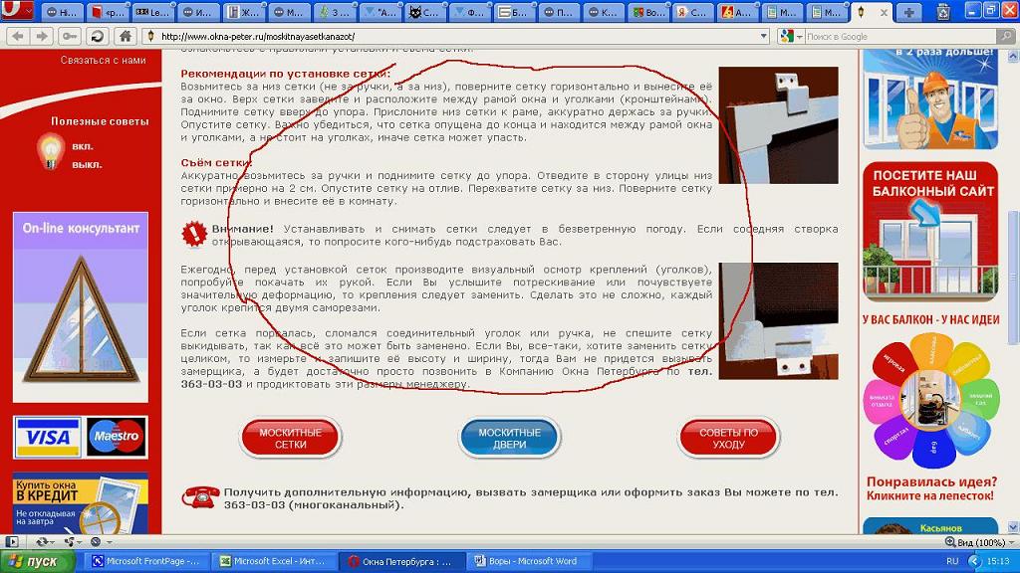Close the active tab

884,12
